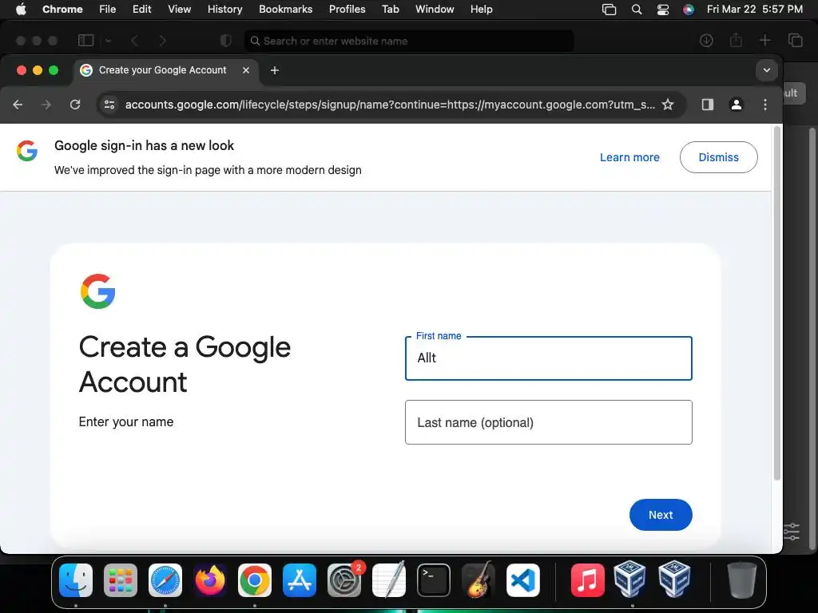Click the First name input field
The height and width of the screenshot is (613, 818).
[548, 358]
